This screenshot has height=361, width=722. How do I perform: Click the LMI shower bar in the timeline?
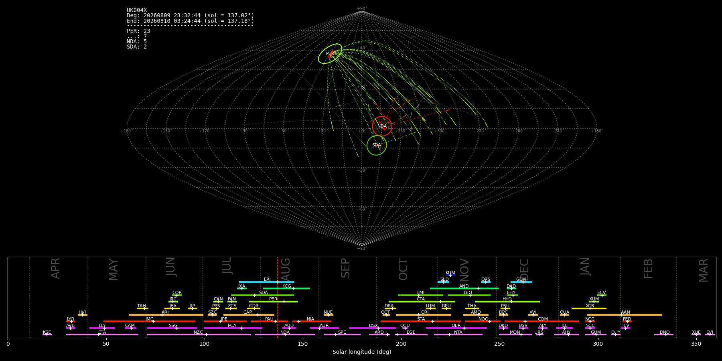(x=421, y=295)
